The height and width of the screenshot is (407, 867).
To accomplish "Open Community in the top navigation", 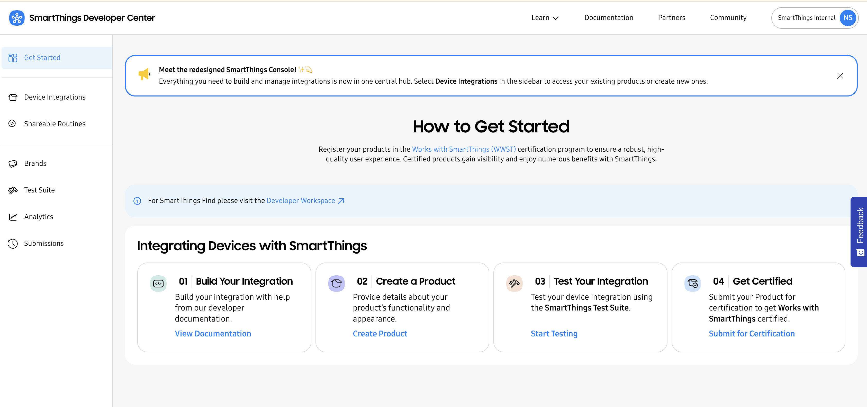I will (728, 18).
